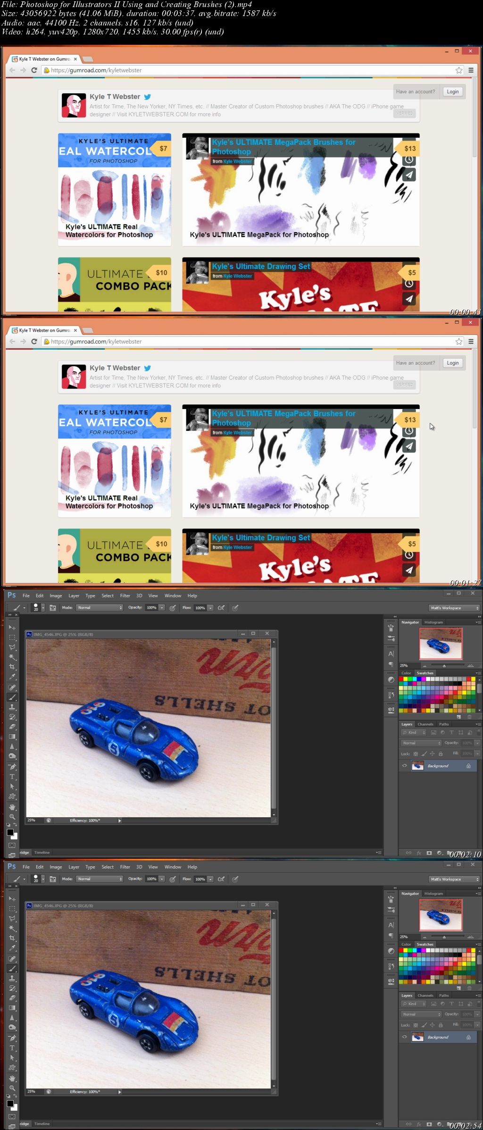The image size is (483, 1130).
Task: In the 00:02:10 frame, select the Pen tool
Action: coord(12,767)
